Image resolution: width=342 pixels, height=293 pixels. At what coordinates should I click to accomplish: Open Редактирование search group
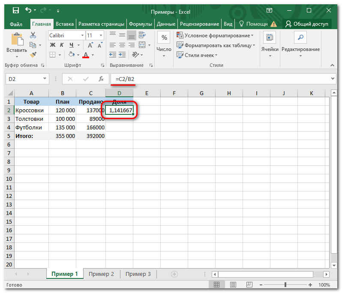300,45
